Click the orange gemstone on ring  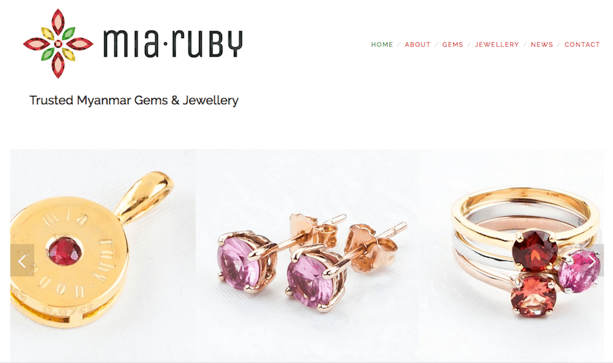(533, 296)
